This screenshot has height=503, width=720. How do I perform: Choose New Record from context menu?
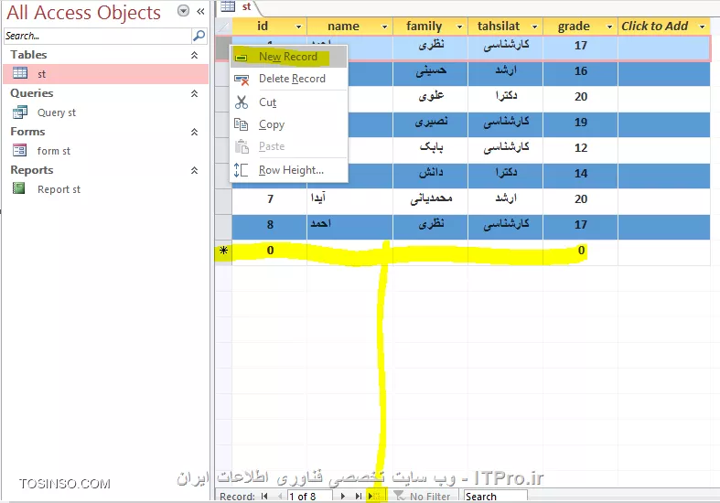coord(288,57)
